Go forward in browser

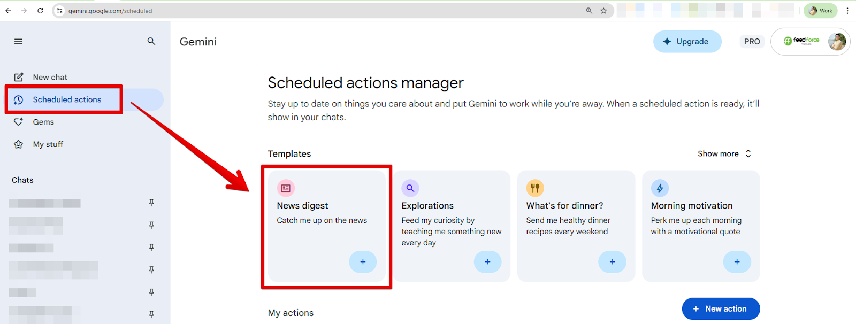[x=24, y=11]
